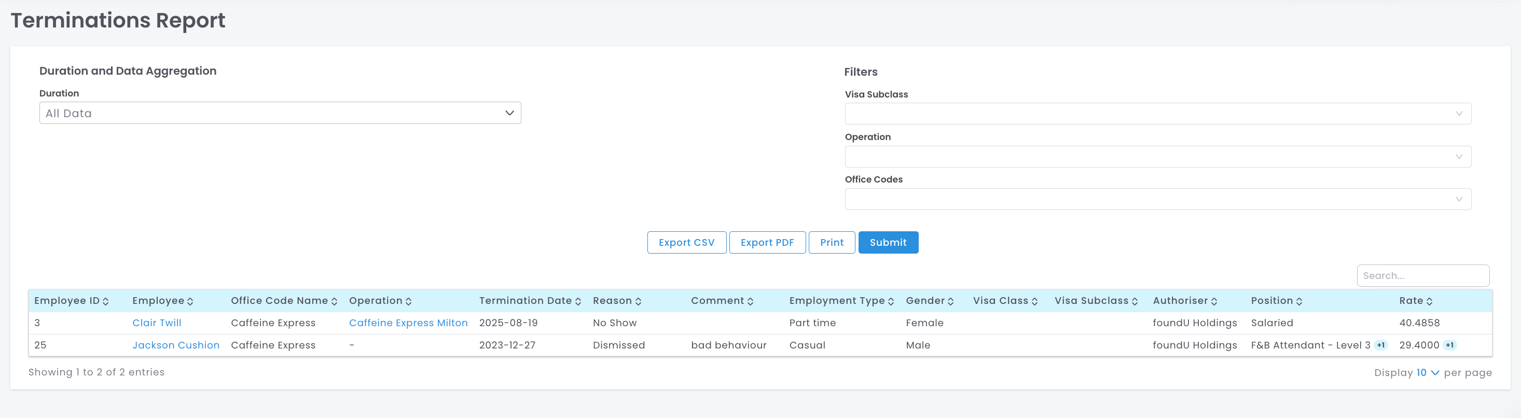
Task: Sort by Office Code Name column
Action: click(x=334, y=301)
